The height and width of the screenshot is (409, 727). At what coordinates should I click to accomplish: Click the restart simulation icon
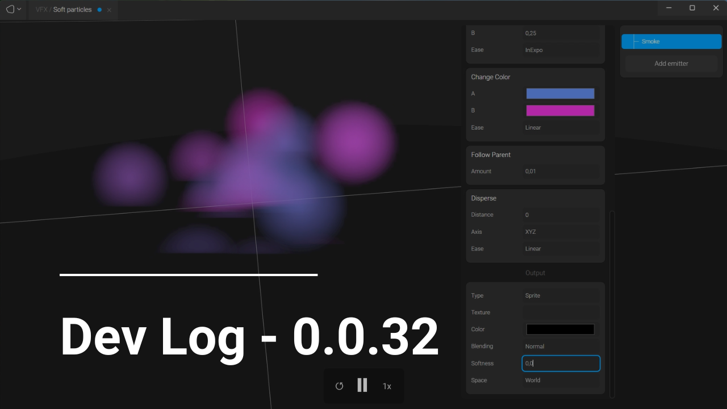(339, 386)
